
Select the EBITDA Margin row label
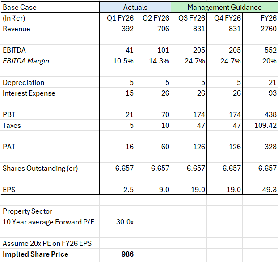click(26, 61)
